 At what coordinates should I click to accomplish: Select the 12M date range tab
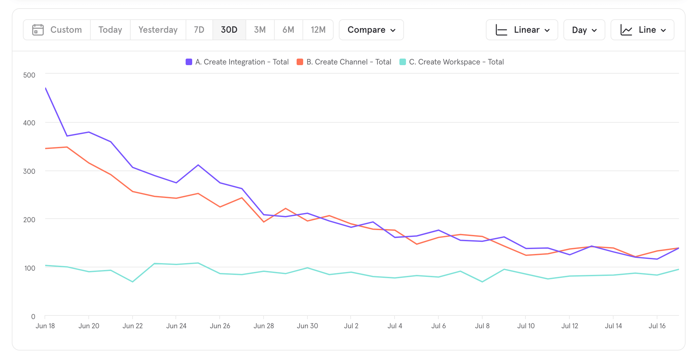pyautogui.click(x=318, y=30)
